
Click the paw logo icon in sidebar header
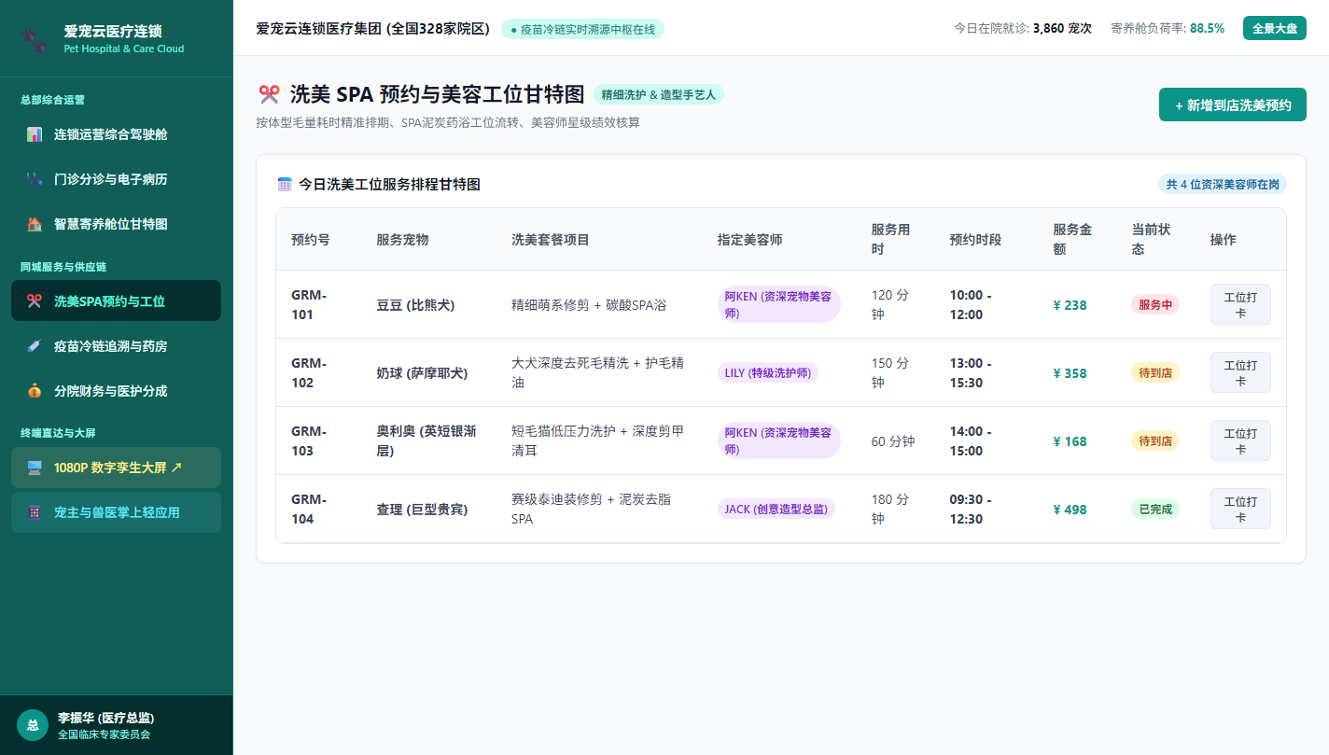point(33,39)
